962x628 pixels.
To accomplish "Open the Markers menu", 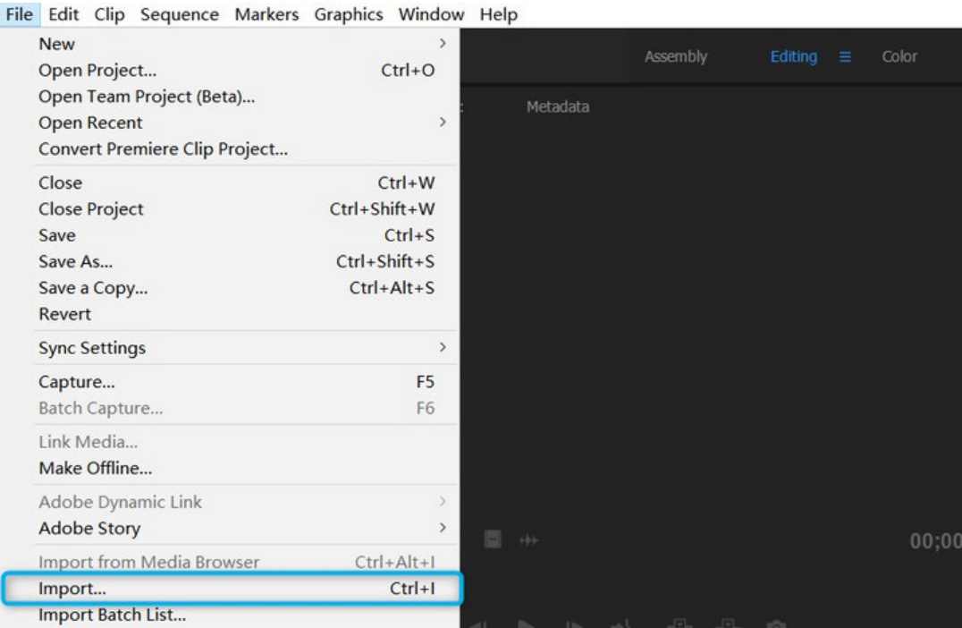I will coord(266,13).
